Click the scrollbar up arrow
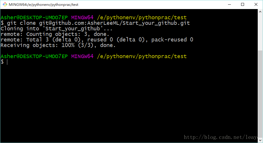The image size is (263, 143). tap(260, 12)
